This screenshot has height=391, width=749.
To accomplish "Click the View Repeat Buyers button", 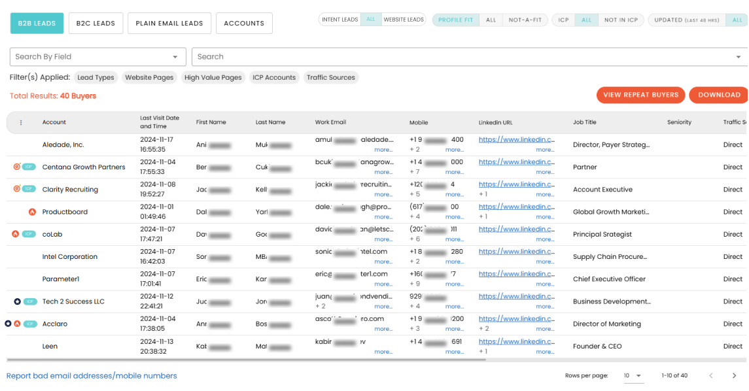I will 640,95.
